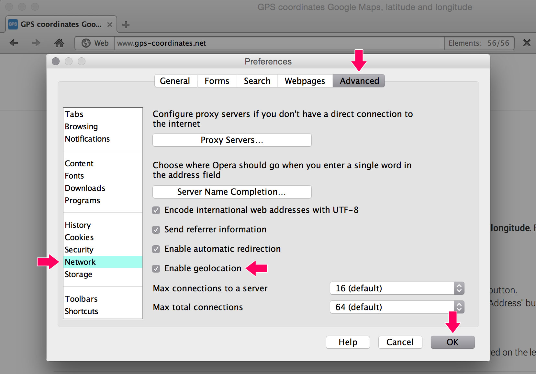Close the Elements 56/56 loading bar
The width and height of the screenshot is (536, 374).
click(527, 43)
